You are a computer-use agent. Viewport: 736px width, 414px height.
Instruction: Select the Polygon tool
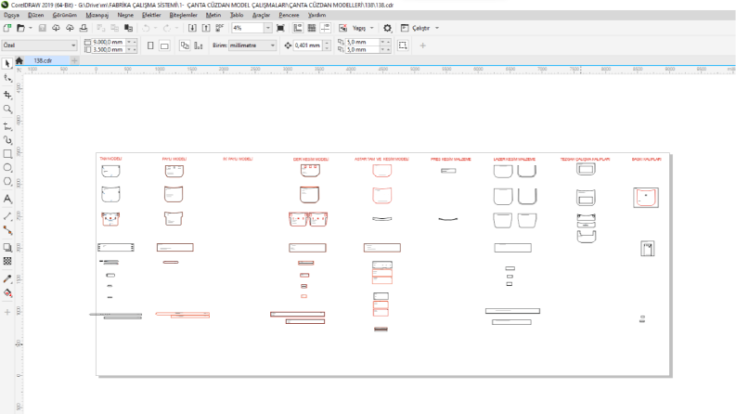point(7,182)
